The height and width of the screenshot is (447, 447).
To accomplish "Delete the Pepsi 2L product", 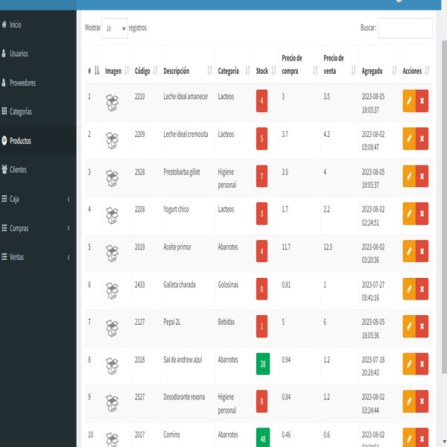I will click(422, 326).
